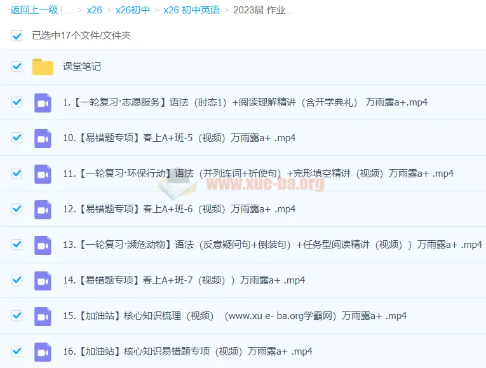Click the 课堂笔记 folder icon
The image size is (486, 368).
tap(43, 67)
